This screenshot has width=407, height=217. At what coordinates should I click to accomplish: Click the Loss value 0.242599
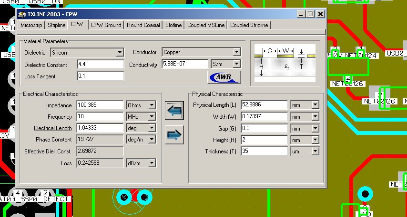pos(100,163)
